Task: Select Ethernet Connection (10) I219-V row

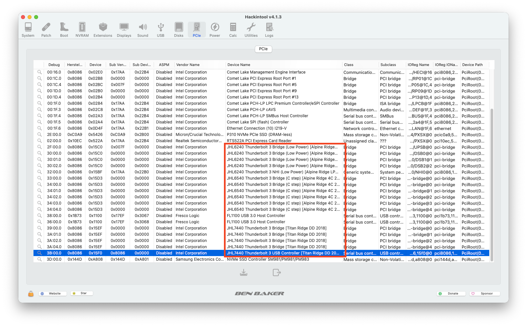Action: click(261, 128)
